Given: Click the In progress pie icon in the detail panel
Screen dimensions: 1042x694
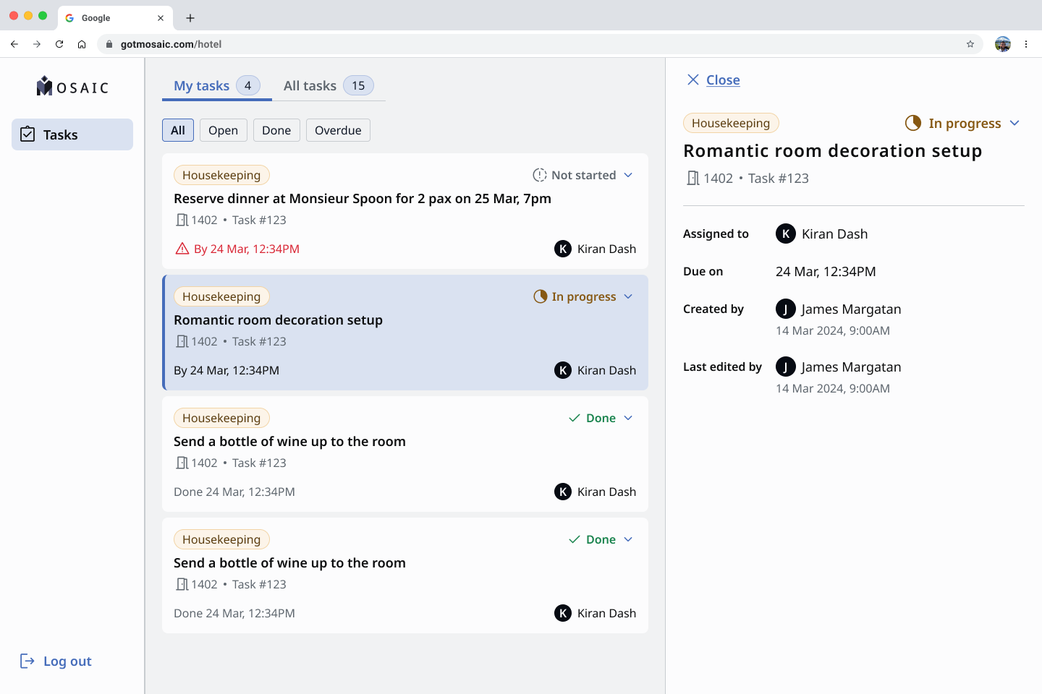Looking at the screenshot, I should (x=913, y=123).
